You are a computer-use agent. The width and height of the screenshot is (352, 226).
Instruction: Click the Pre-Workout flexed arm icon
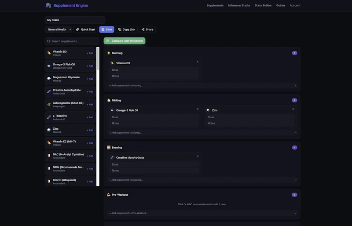(109, 195)
